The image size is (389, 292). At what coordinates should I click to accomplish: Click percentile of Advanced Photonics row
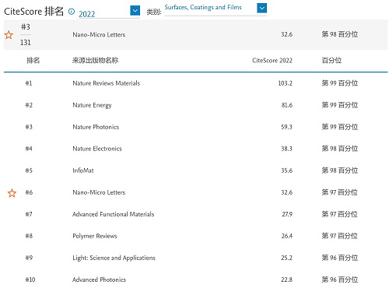(x=340, y=280)
